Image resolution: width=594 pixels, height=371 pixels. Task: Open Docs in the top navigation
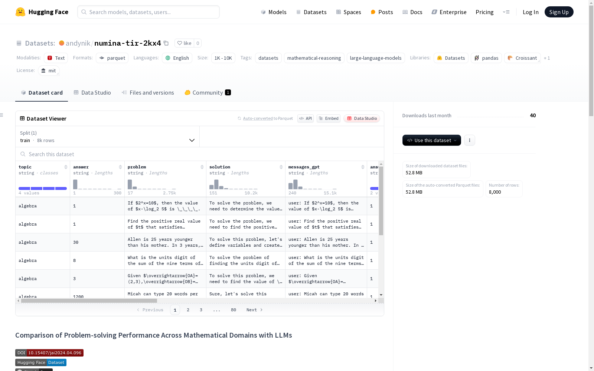click(412, 12)
